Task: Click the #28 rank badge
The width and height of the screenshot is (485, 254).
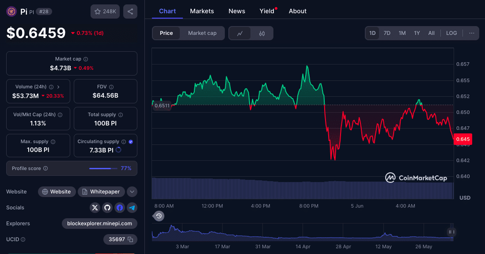Action: pos(44,12)
